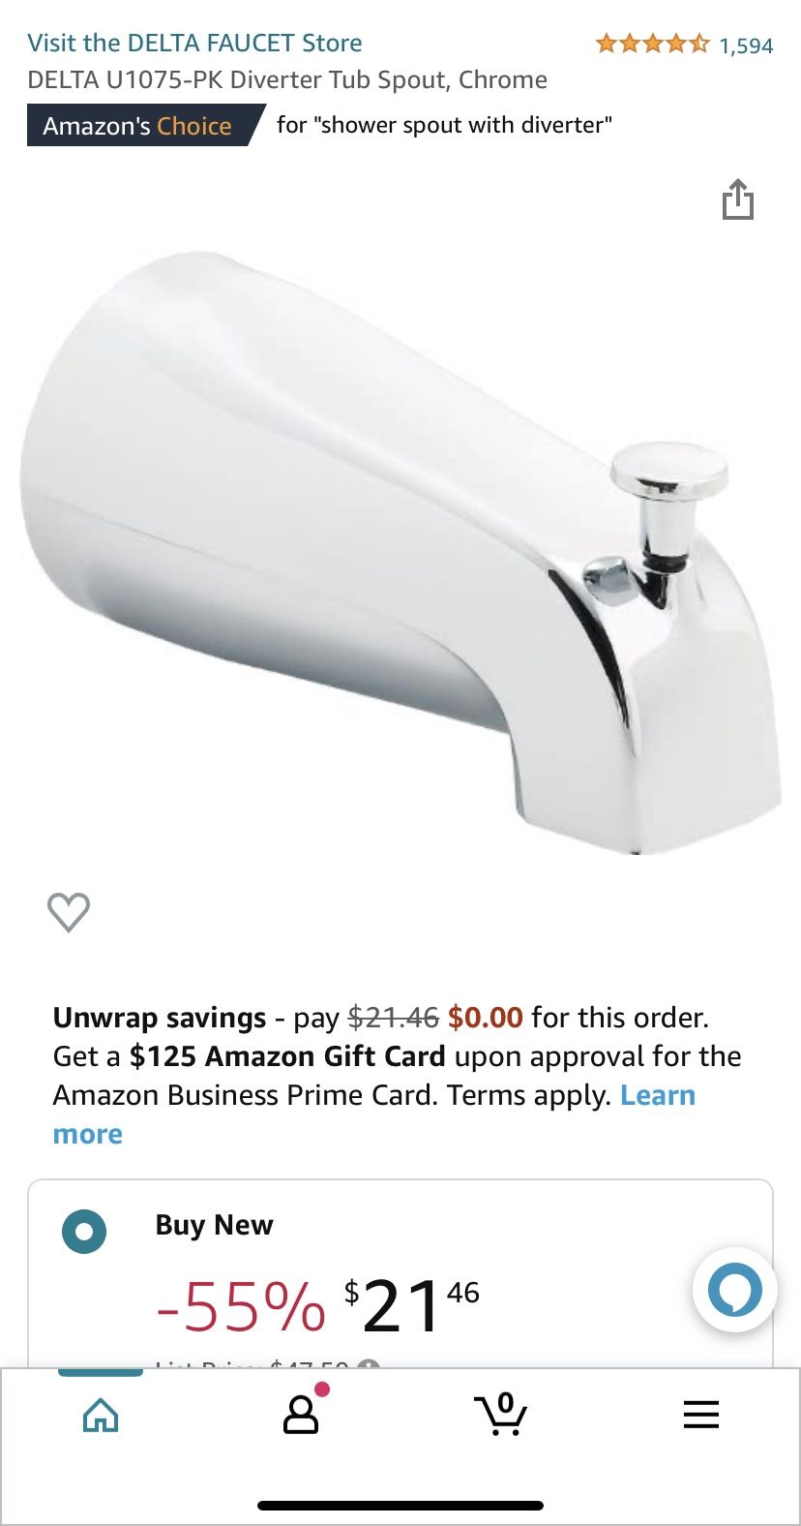Open the 1,594 ratings count

point(746,46)
